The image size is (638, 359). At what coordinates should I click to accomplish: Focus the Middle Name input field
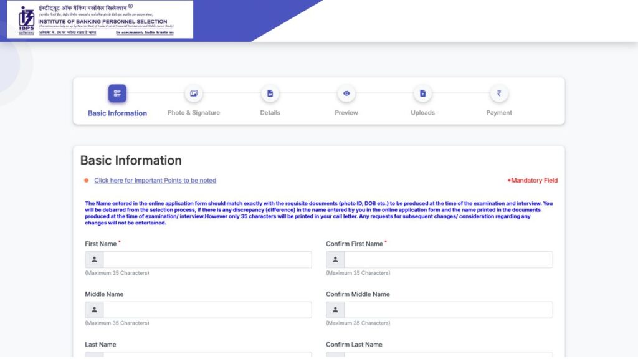(207, 310)
